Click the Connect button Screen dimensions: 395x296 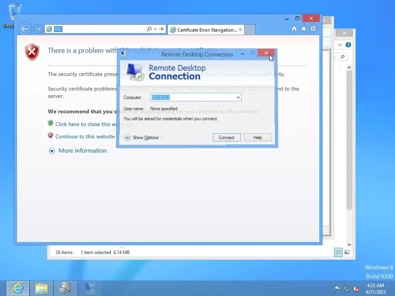[227, 138]
